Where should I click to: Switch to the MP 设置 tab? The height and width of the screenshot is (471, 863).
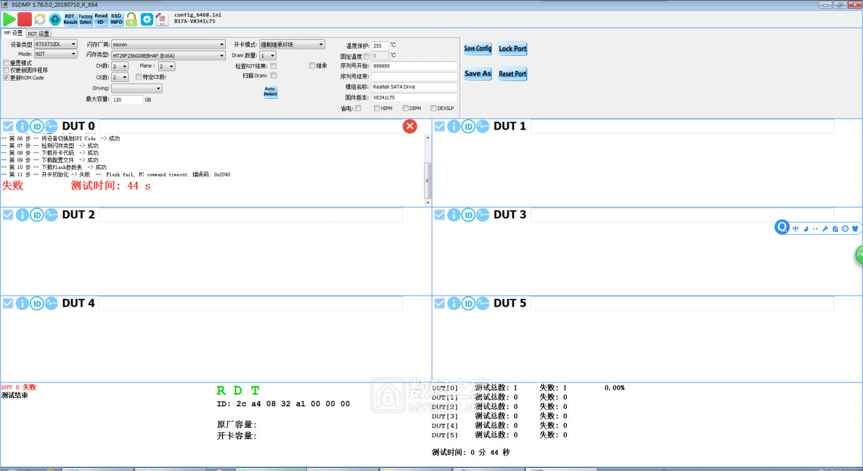pyautogui.click(x=13, y=33)
